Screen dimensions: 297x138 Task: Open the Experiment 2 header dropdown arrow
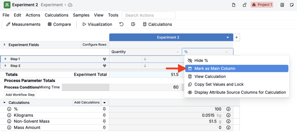point(228,37)
